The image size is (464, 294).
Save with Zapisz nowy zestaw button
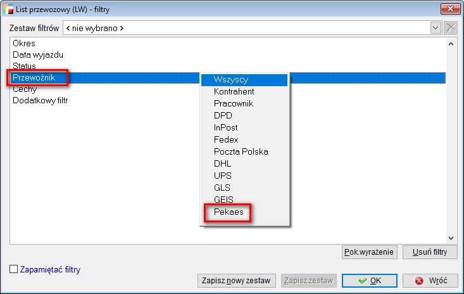(x=236, y=281)
